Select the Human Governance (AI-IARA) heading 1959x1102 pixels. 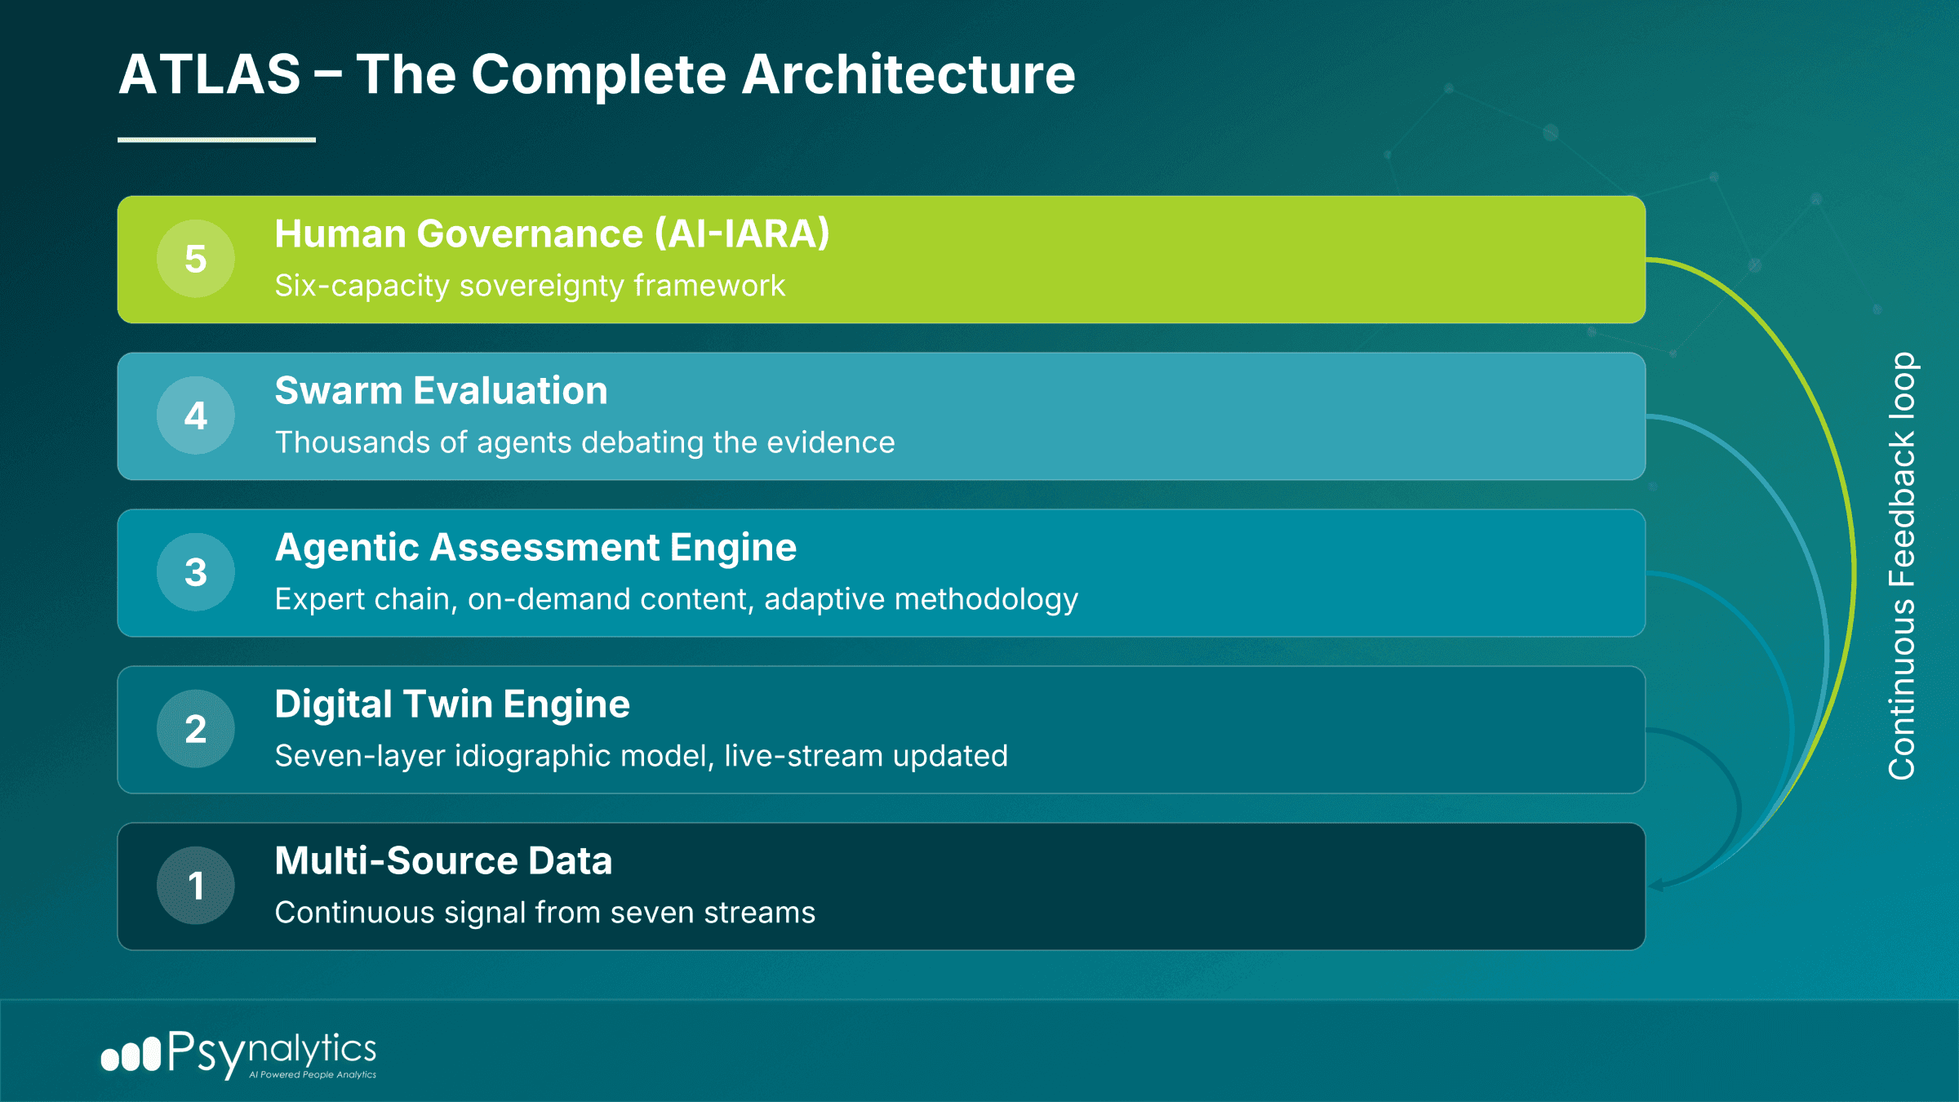click(x=552, y=234)
